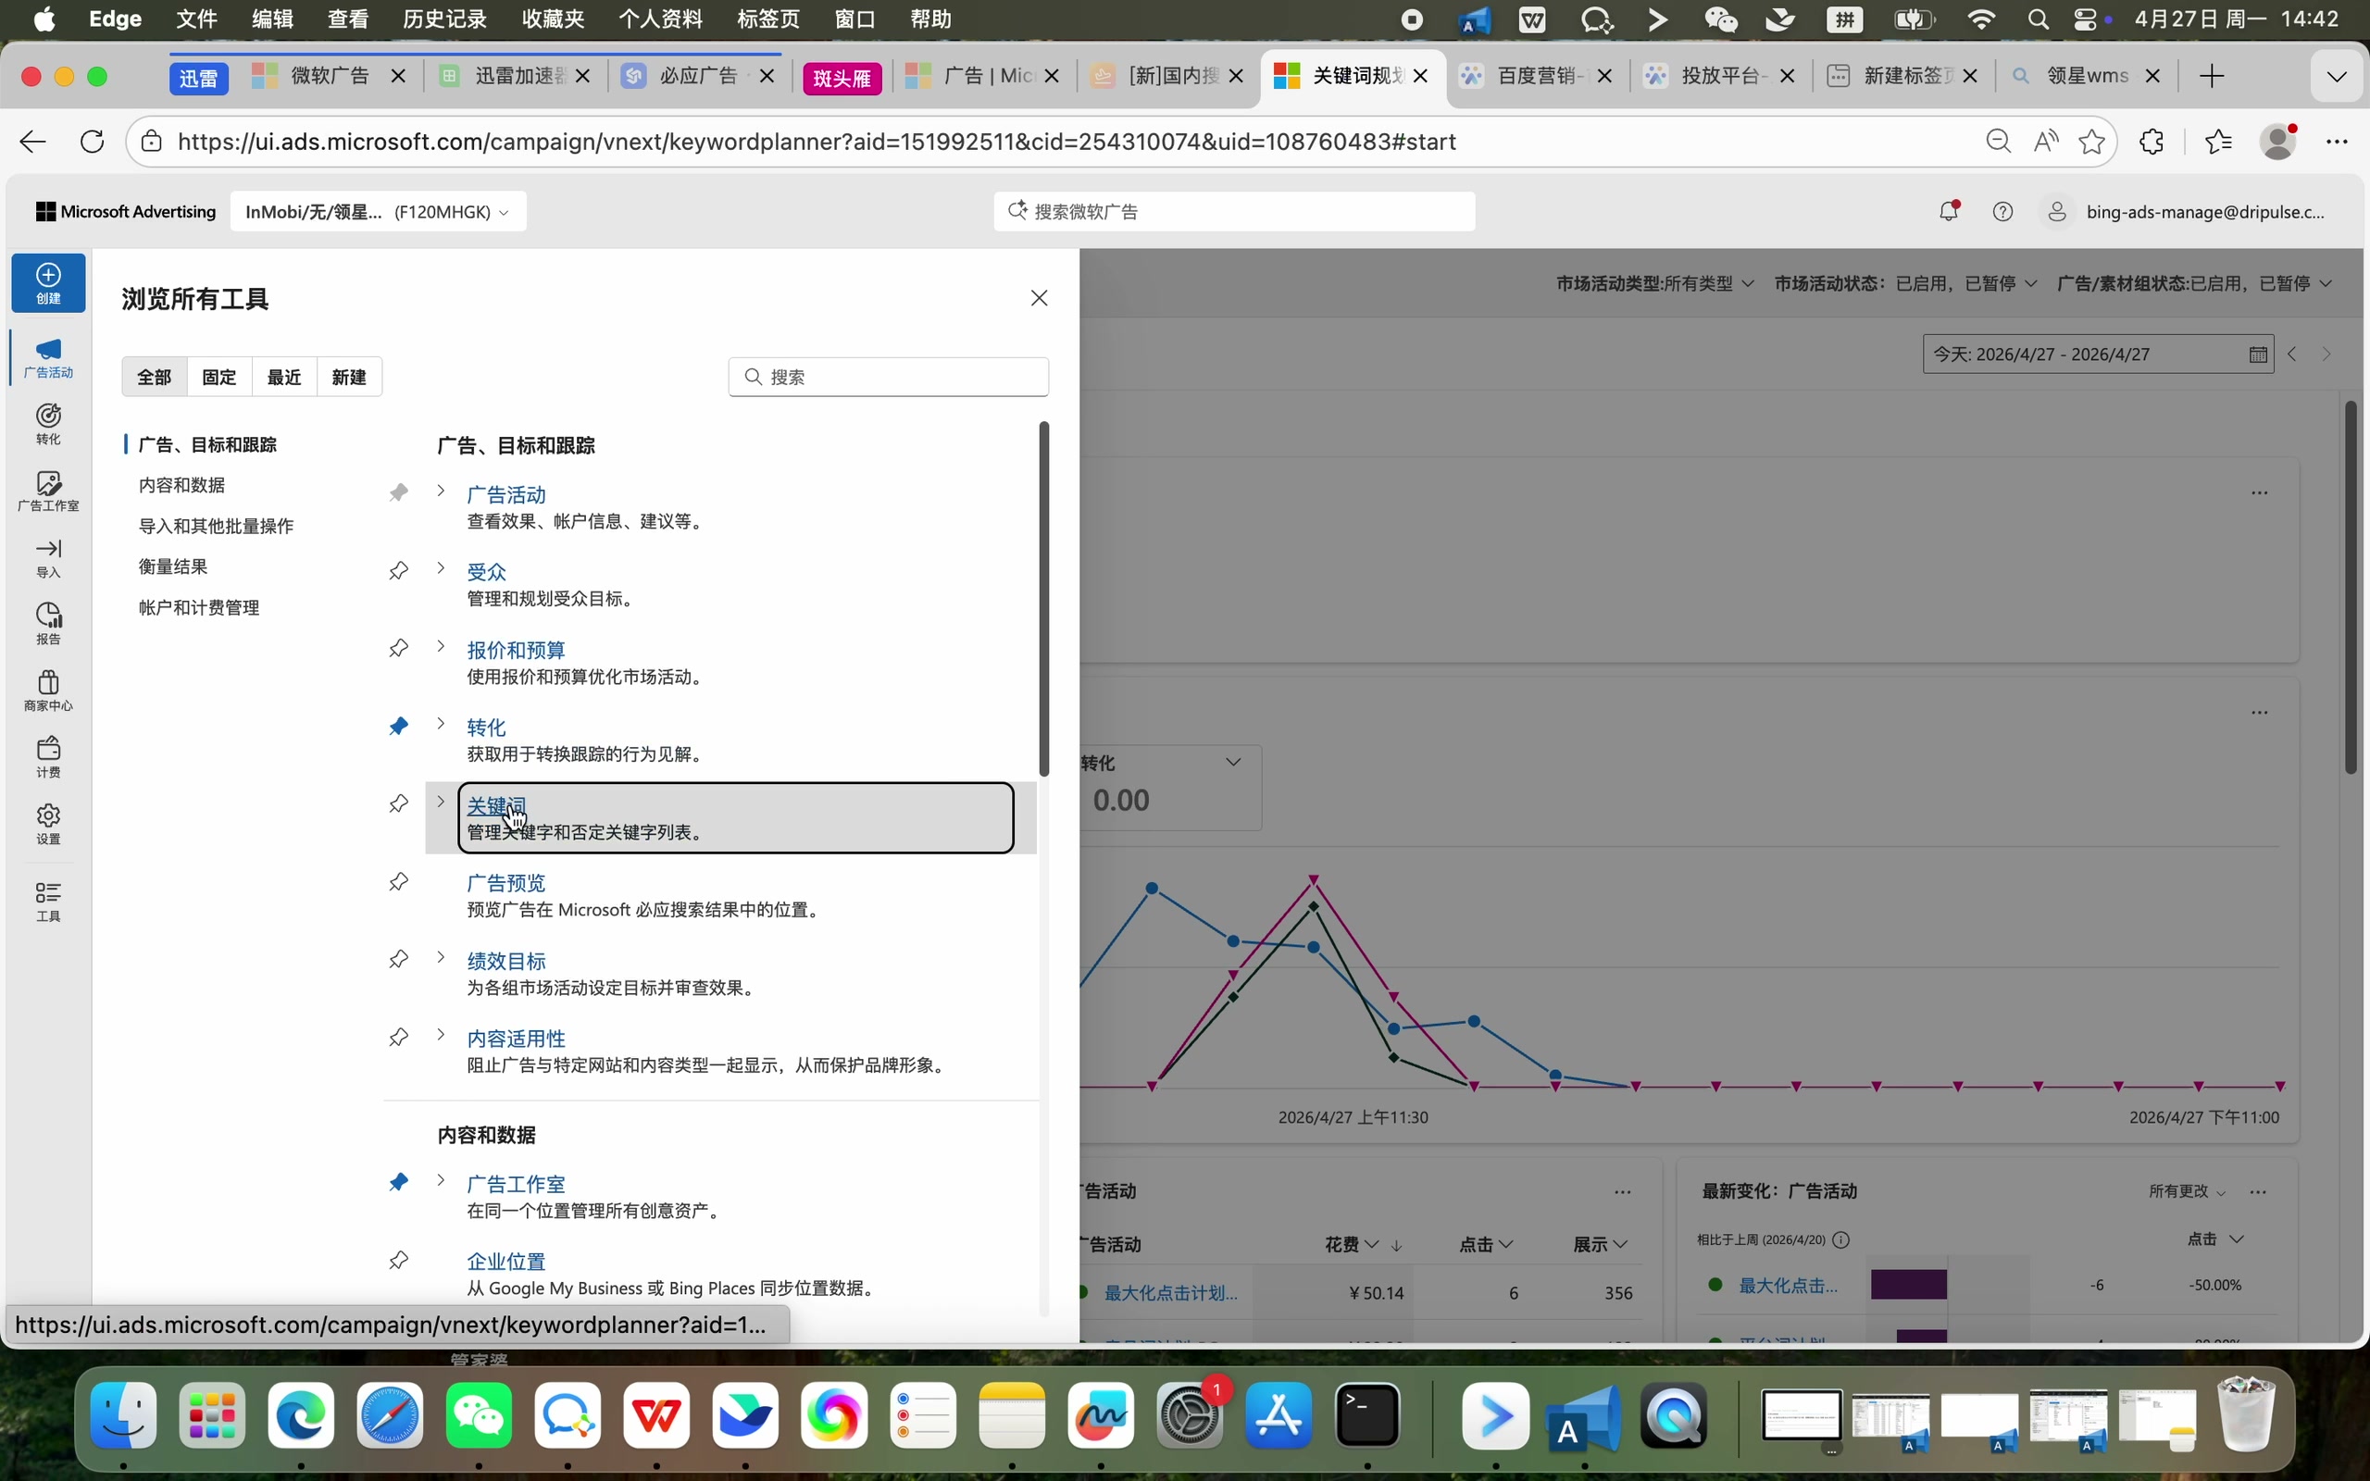
Task: Open the 关键词 tool link
Action: [496, 806]
